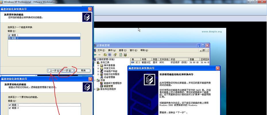Uncheck 磁盘 1 in the initialize-disk wizard
The height and width of the screenshot is (115, 267).
pos(10,105)
